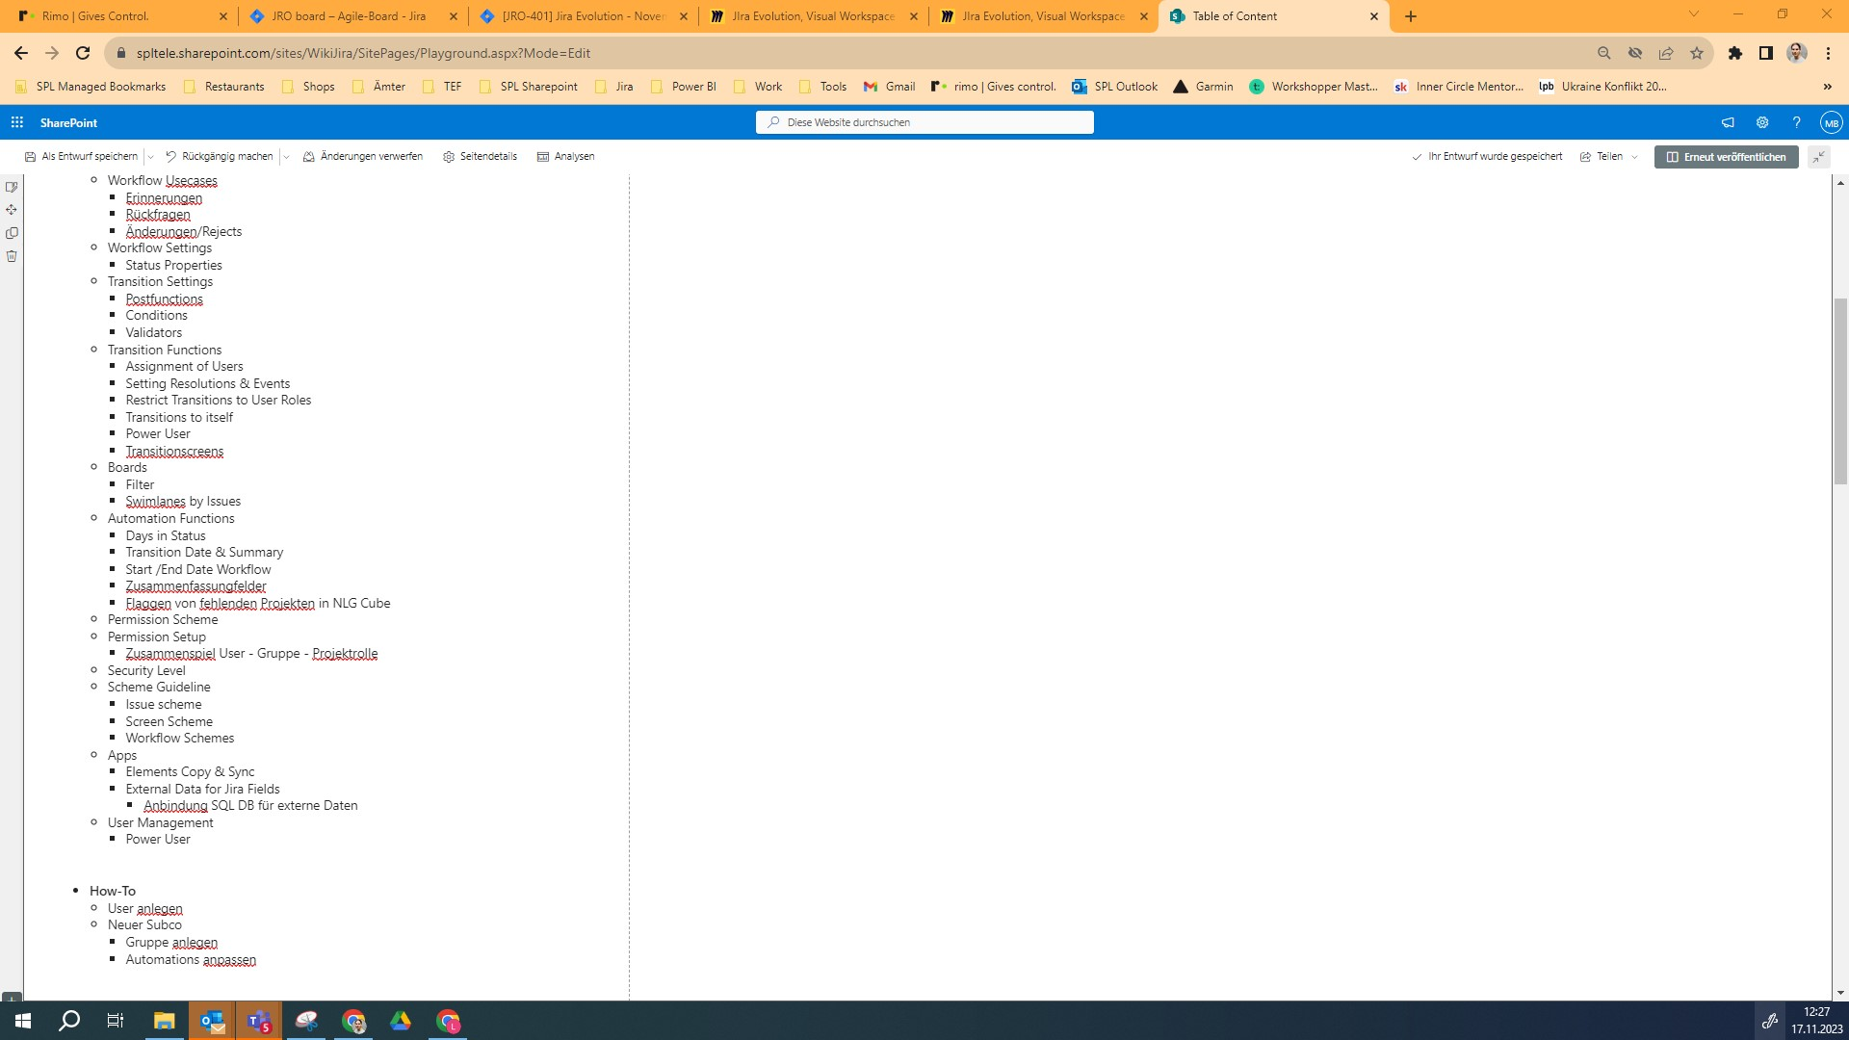The width and height of the screenshot is (1849, 1040).
Task: Click Rückgängig machen
Action: pos(219,157)
